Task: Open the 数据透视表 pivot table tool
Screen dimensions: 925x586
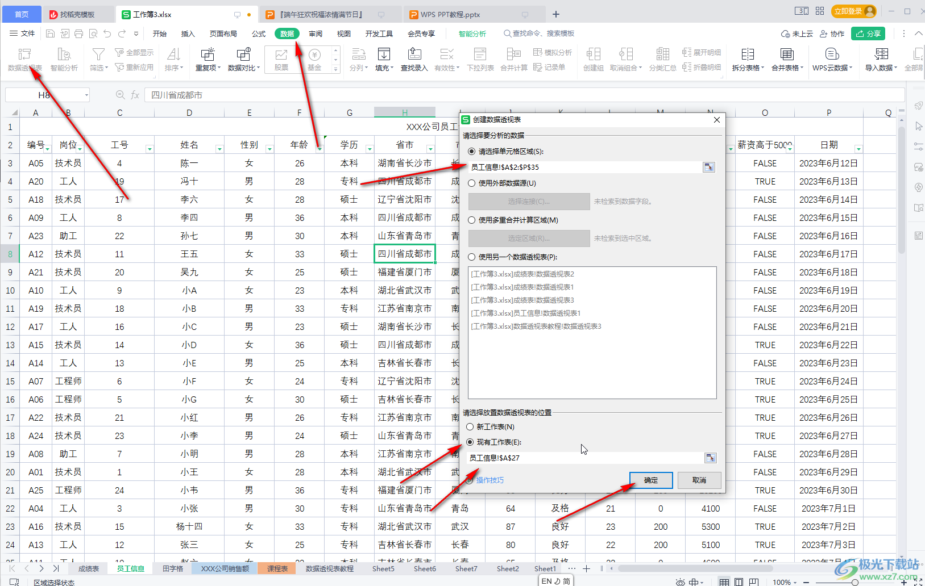Action: point(24,60)
